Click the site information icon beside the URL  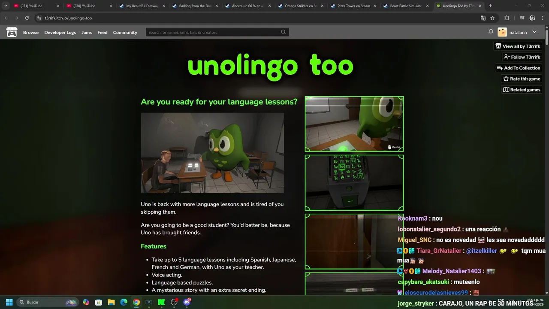pos(39,18)
